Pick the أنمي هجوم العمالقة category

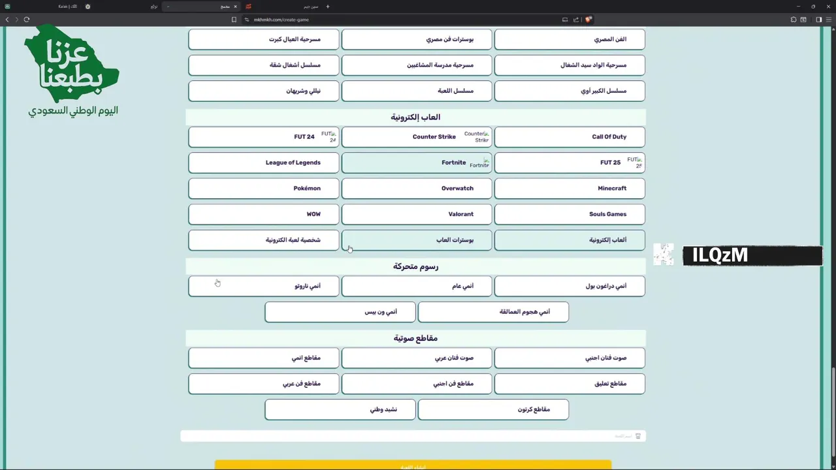tap(493, 312)
